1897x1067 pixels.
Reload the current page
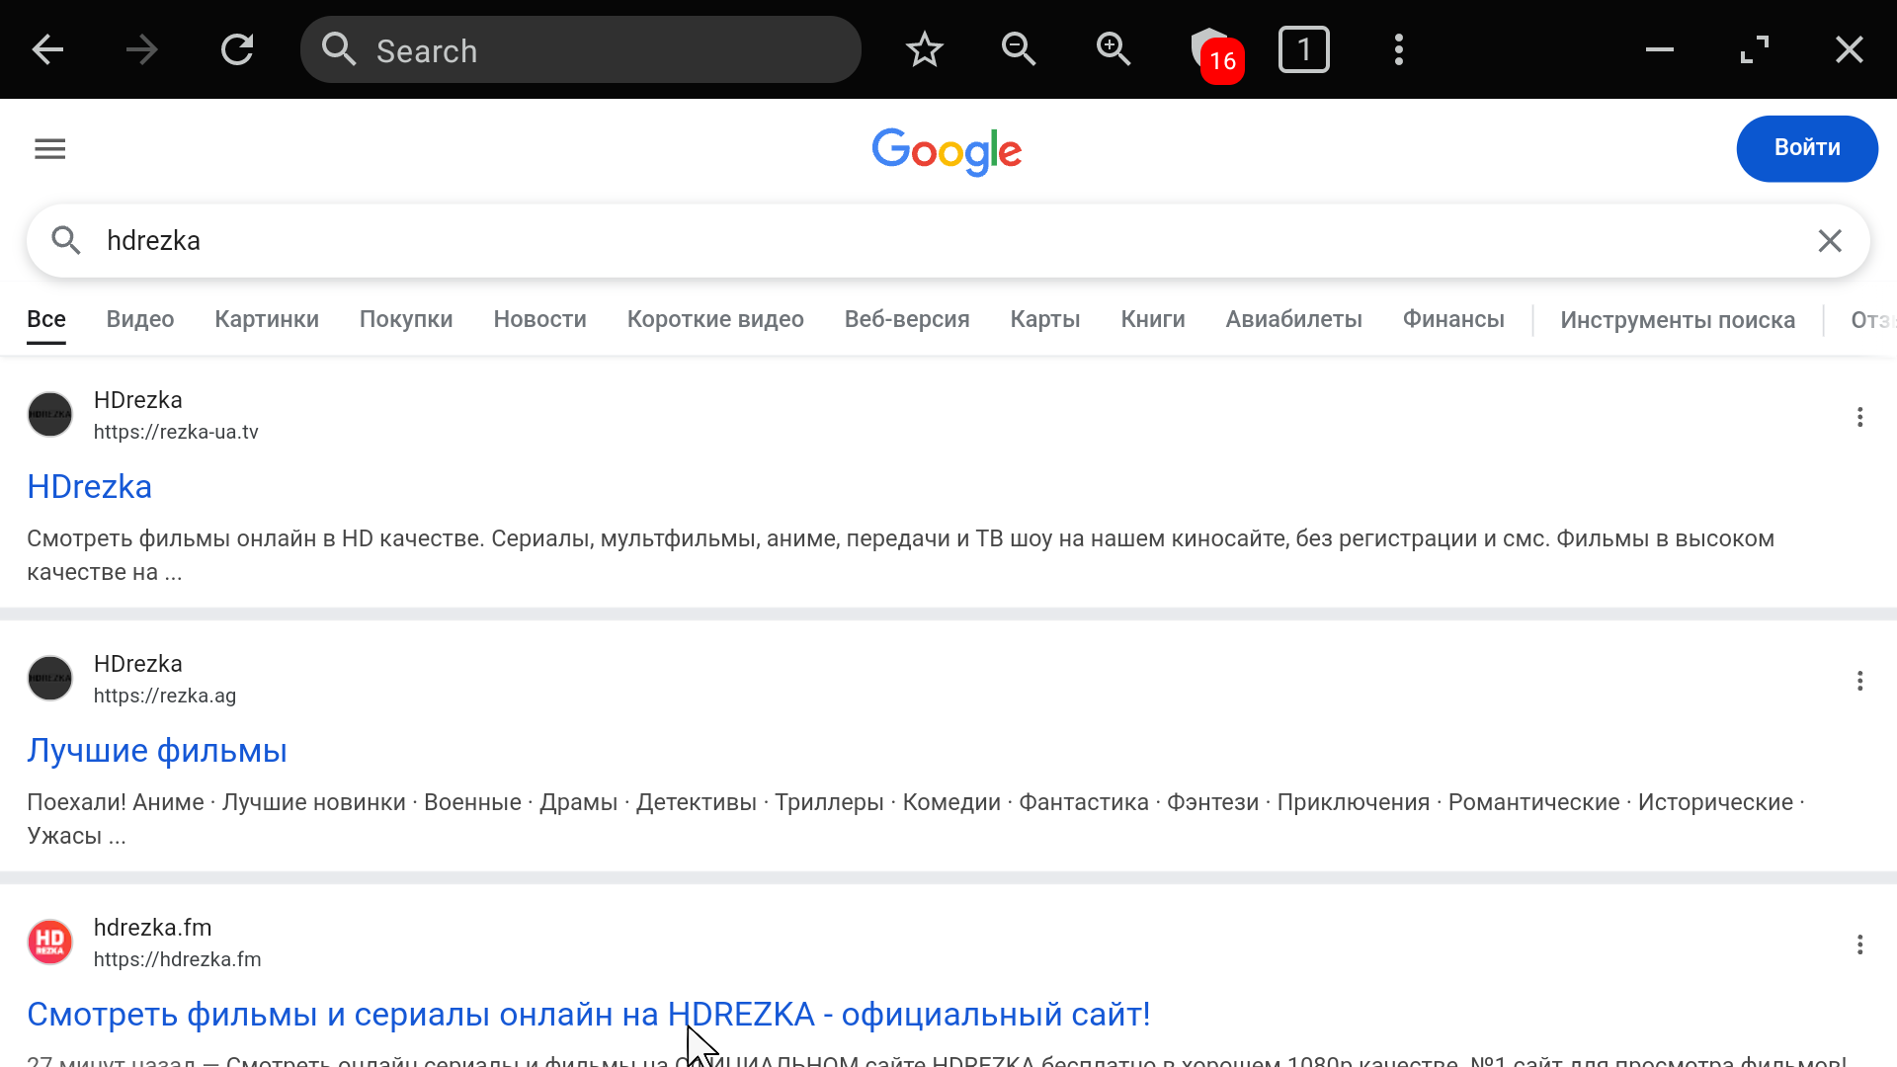click(x=237, y=49)
